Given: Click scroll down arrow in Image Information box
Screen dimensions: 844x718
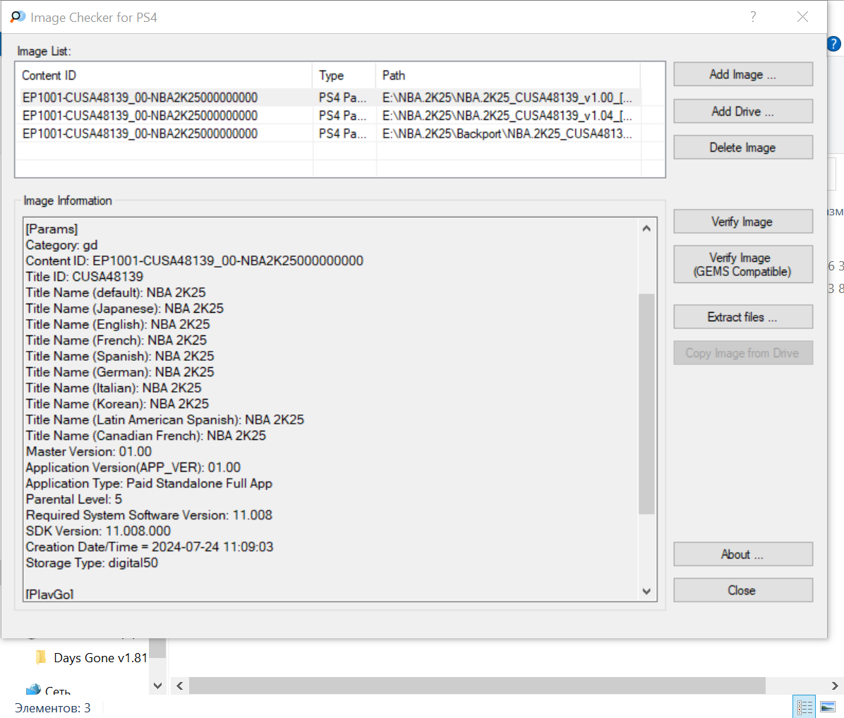Looking at the screenshot, I should click(646, 592).
